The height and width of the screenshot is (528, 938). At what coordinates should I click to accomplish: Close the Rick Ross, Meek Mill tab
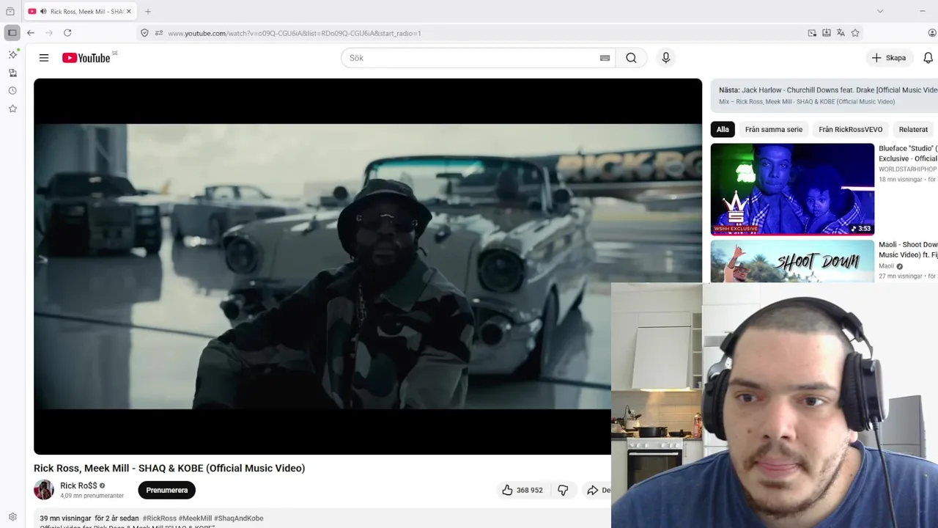point(128,12)
